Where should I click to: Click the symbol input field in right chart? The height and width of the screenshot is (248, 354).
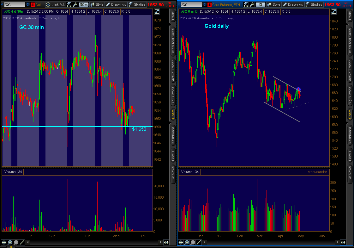coord(190,4)
